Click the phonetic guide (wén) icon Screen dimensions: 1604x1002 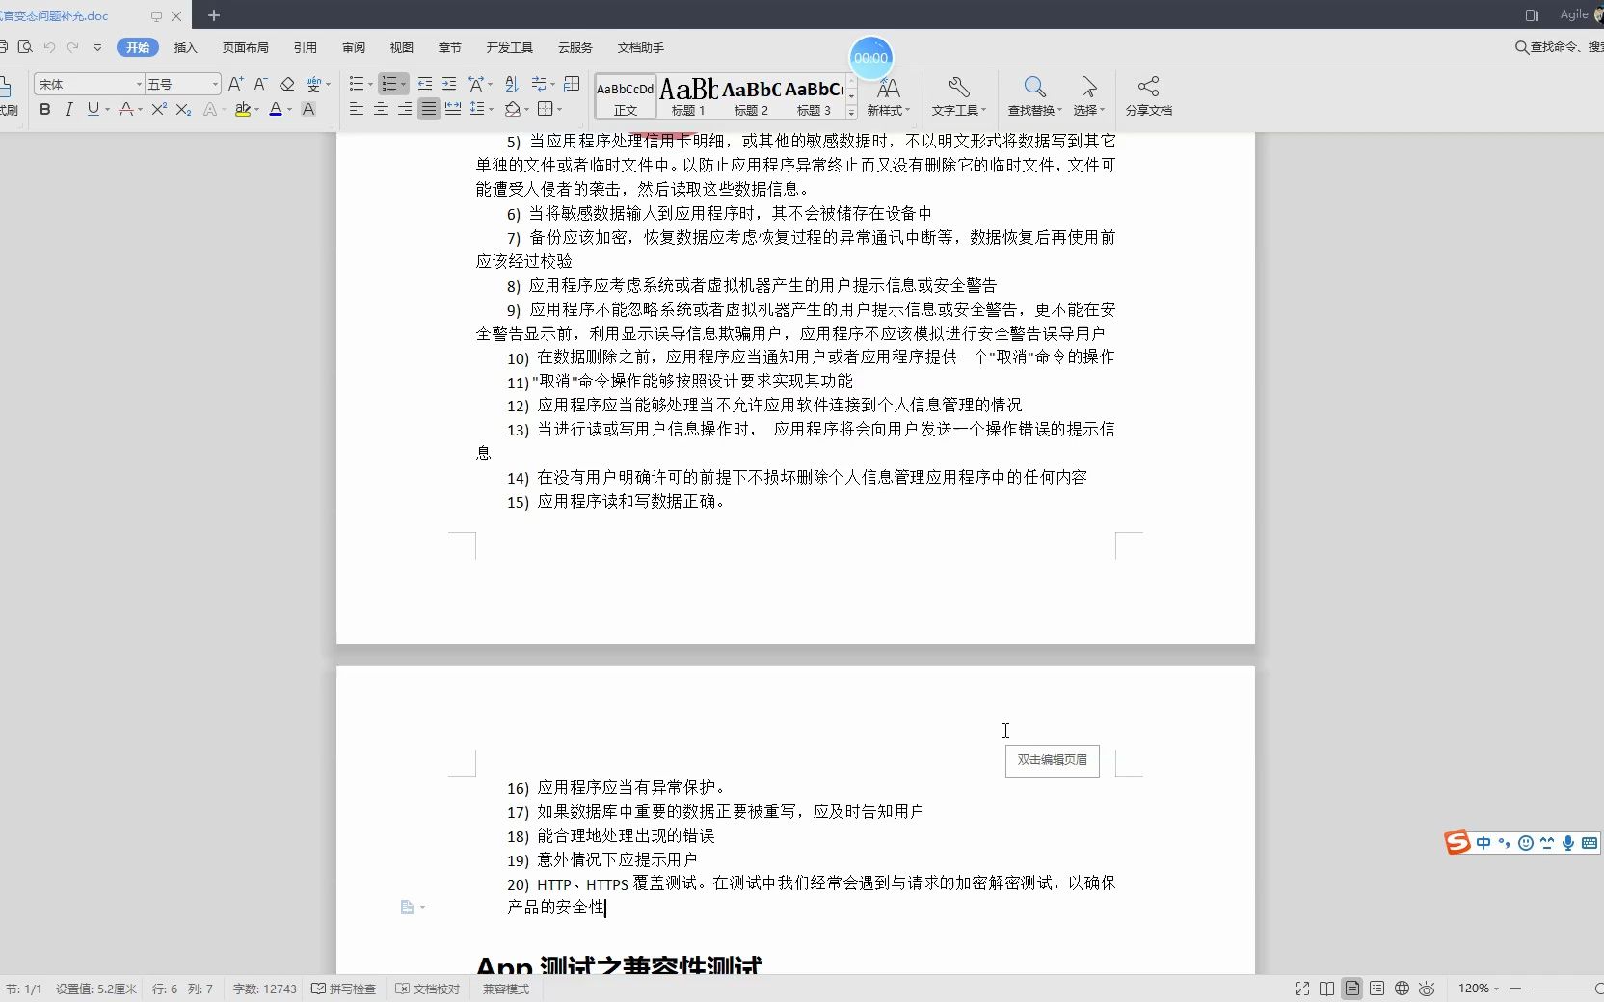click(x=312, y=85)
